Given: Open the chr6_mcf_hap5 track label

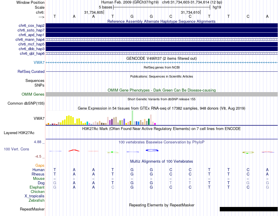Looking at the screenshot, I should point(31,44).
